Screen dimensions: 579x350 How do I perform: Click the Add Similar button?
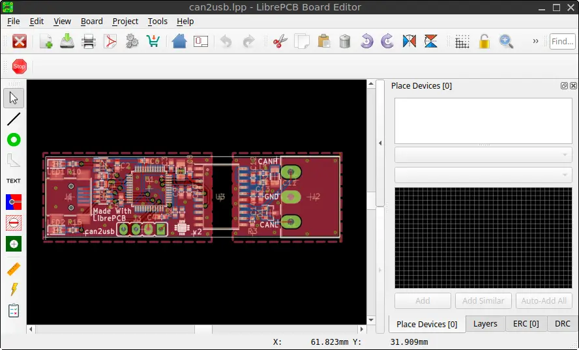[483, 300]
